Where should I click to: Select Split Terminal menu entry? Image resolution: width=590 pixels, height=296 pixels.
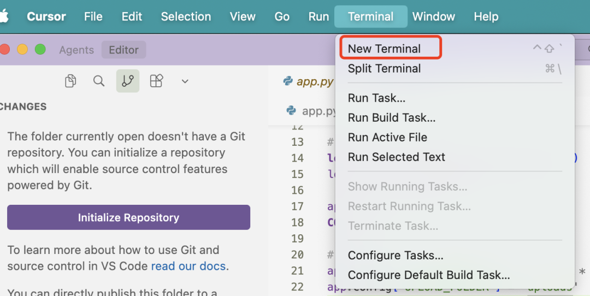[384, 68]
